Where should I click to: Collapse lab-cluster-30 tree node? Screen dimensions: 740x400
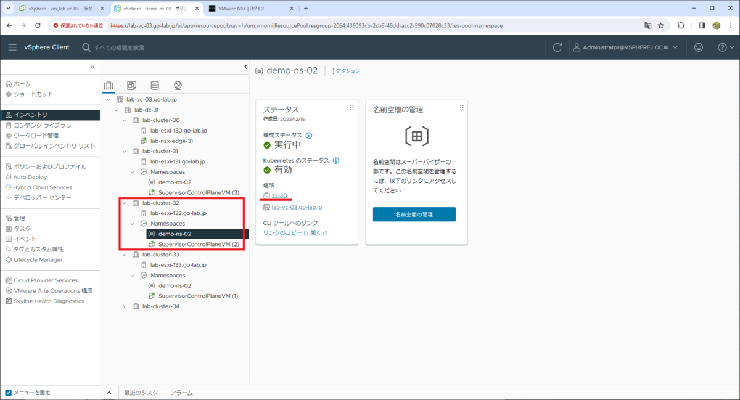click(x=125, y=120)
